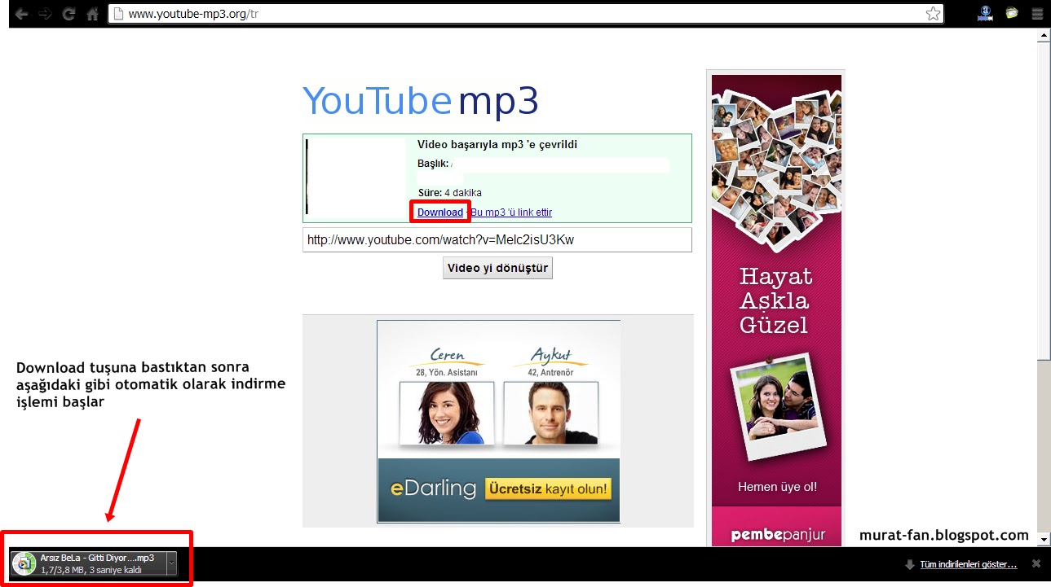Click 'Video başarıyla mp3'e çevrildi' message

(497, 144)
